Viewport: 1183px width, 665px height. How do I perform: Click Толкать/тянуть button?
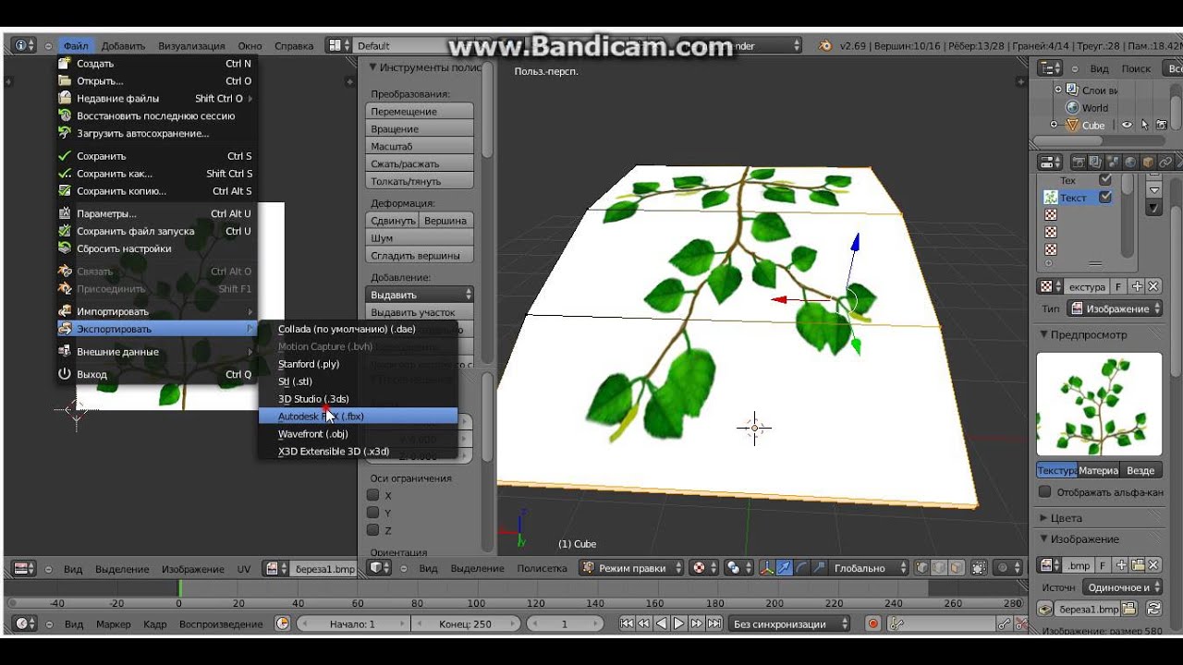(x=421, y=181)
